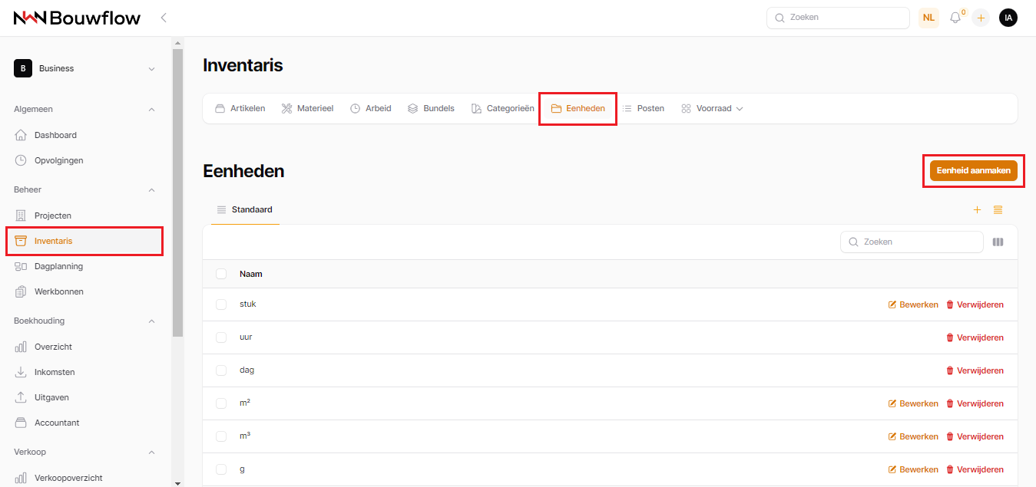Image resolution: width=1036 pixels, height=487 pixels.
Task: Click Verwijderen for the uur row
Action: [x=974, y=337]
